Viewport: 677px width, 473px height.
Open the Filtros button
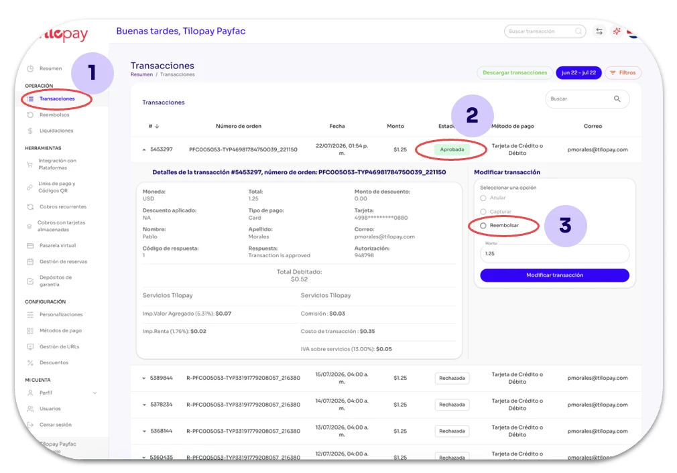coord(623,73)
